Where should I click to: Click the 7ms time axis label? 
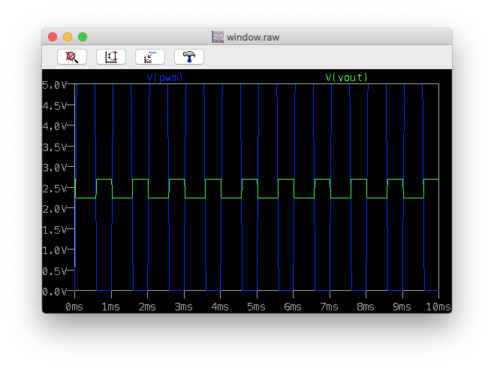pyautogui.click(x=330, y=307)
